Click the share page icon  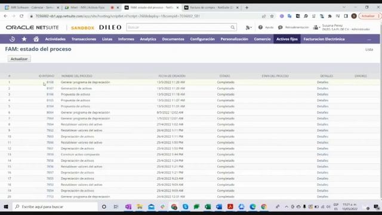(264, 16)
